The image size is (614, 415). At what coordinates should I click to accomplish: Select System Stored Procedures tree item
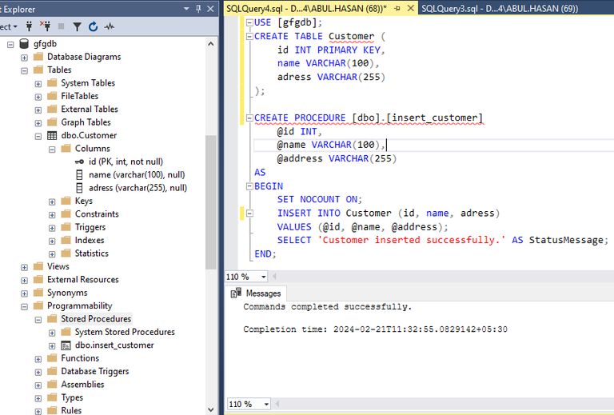[x=125, y=332]
